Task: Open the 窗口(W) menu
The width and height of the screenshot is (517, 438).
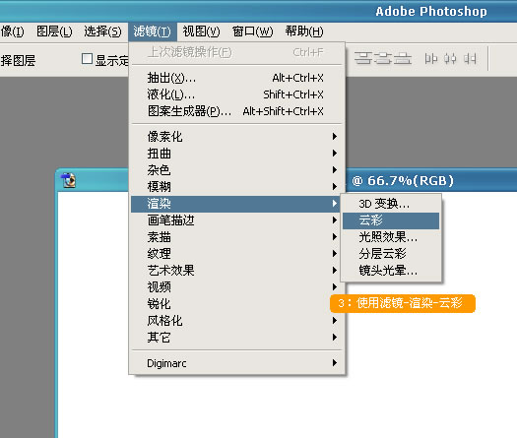Action: click(252, 31)
